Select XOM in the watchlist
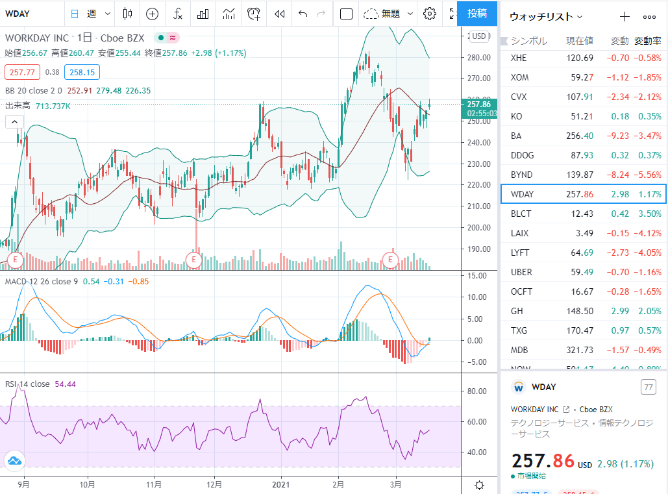Image resolution: width=668 pixels, height=494 pixels. 584,77
